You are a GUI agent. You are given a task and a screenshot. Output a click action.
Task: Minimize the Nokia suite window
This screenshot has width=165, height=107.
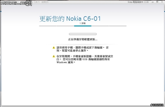[153, 2]
